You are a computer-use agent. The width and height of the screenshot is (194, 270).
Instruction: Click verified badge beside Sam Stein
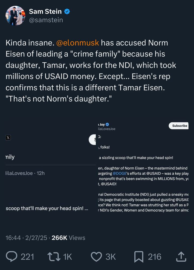[67, 12]
